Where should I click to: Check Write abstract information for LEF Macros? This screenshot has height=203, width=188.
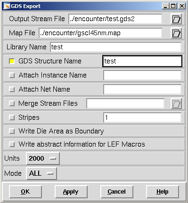[x=12, y=144]
